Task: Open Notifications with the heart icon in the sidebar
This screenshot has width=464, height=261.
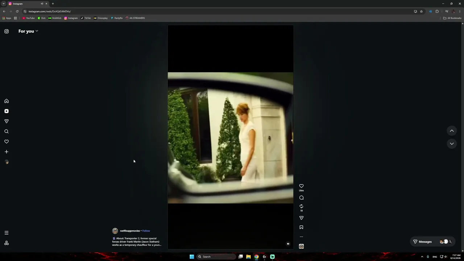Action: (x=7, y=142)
